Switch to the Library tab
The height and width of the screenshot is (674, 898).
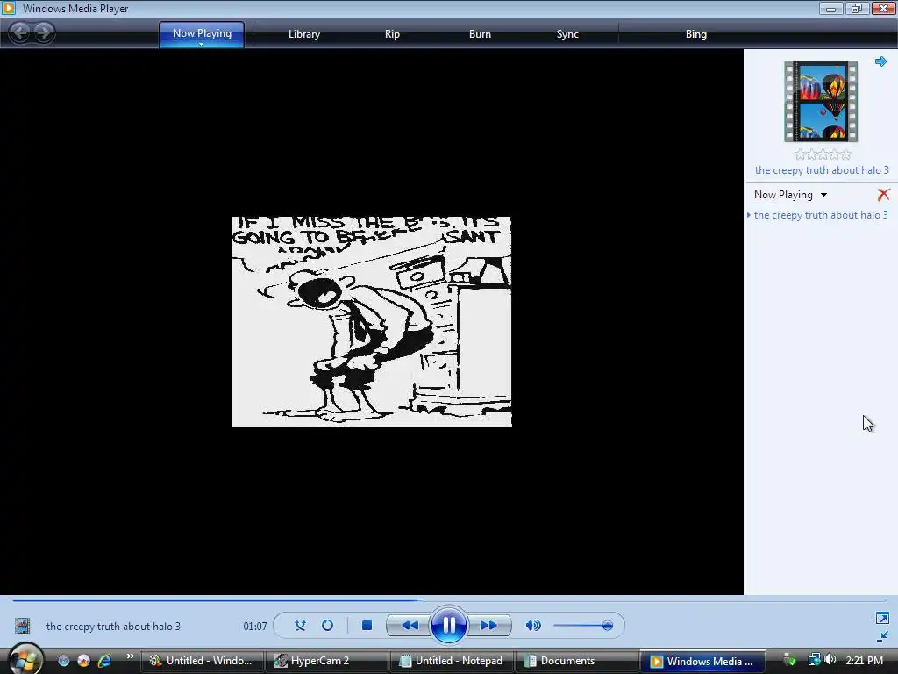pos(304,34)
